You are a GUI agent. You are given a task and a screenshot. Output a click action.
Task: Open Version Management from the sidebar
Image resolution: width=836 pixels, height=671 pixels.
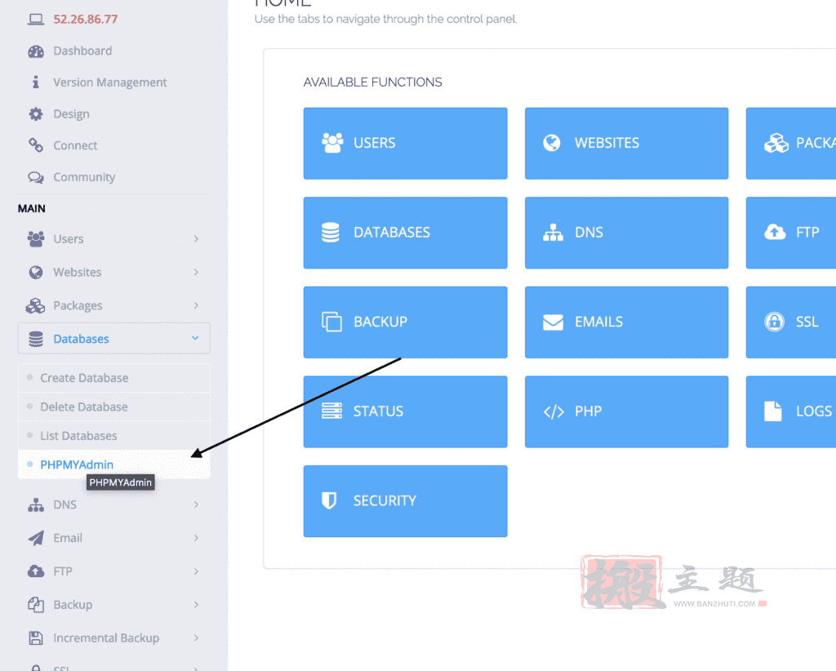coord(110,82)
